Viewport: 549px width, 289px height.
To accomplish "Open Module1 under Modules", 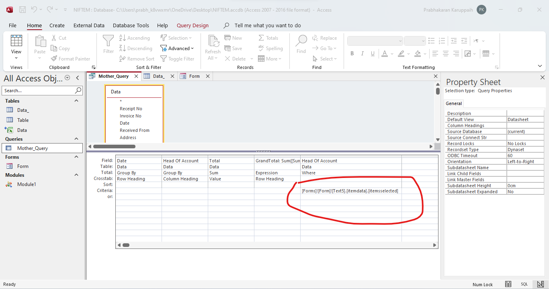I will click(27, 184).
